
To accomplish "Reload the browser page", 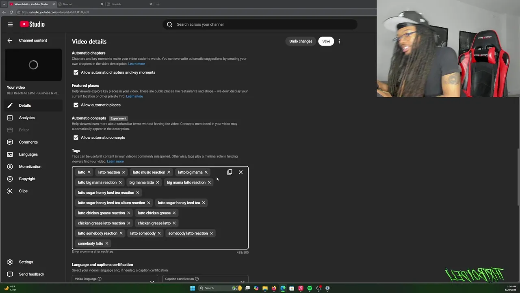I will point(11,12).
